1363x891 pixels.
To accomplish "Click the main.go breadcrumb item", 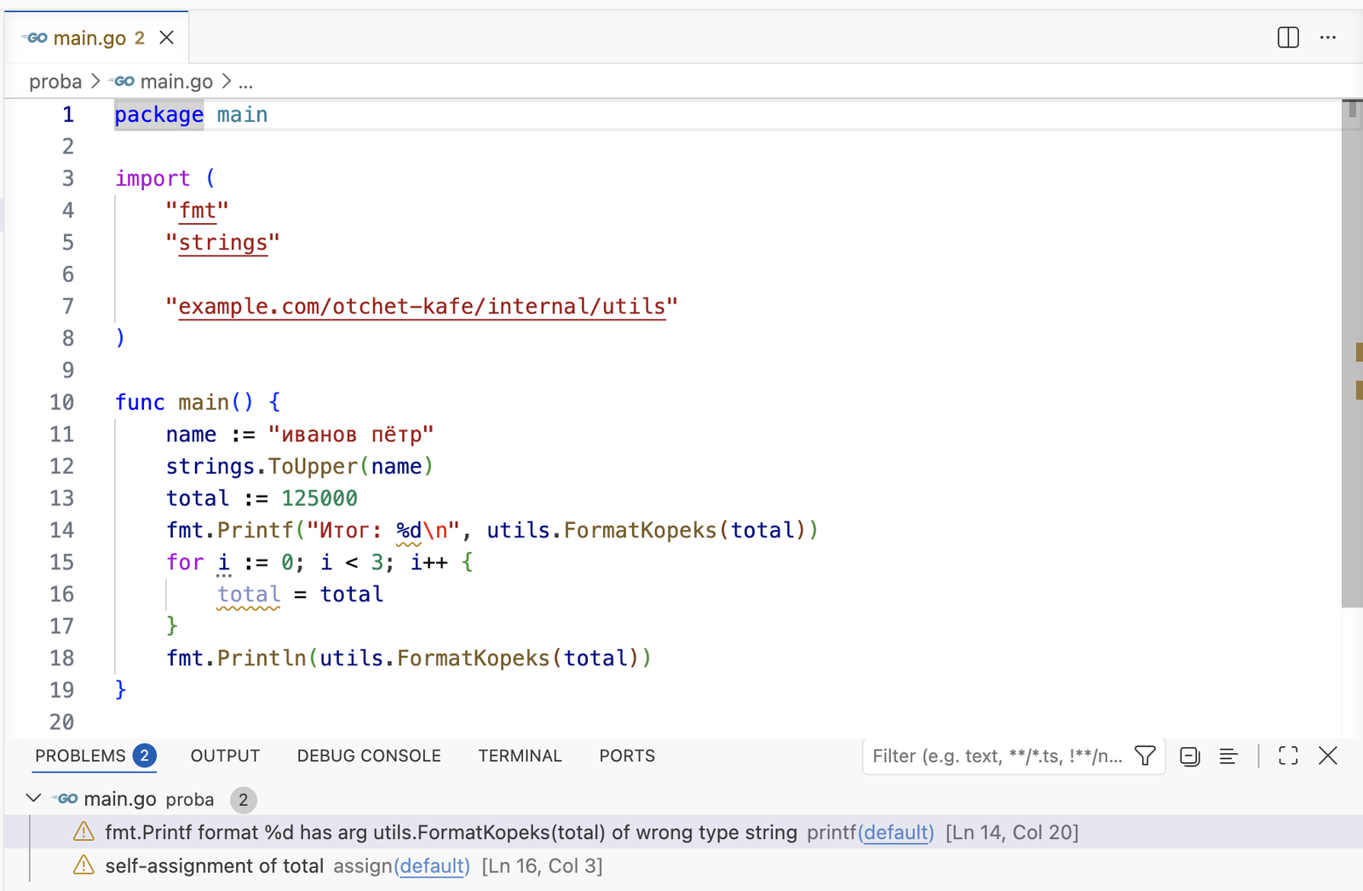I will (176, 81).
